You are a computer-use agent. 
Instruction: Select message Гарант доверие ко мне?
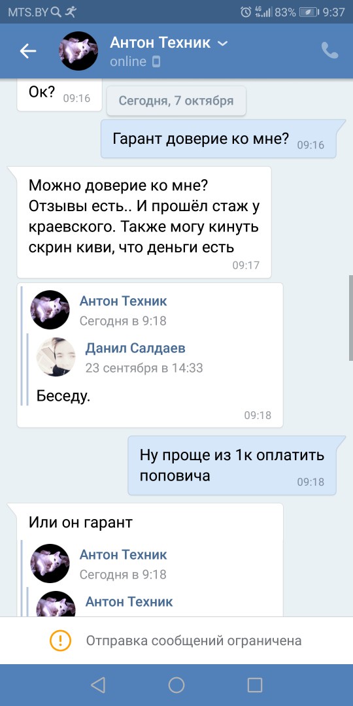(218, 139)
